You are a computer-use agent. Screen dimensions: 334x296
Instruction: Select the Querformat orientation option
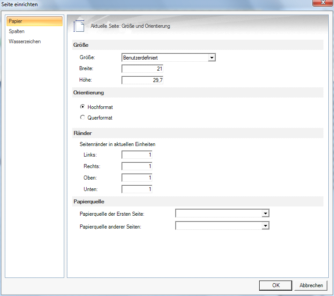tap(82, 118)
